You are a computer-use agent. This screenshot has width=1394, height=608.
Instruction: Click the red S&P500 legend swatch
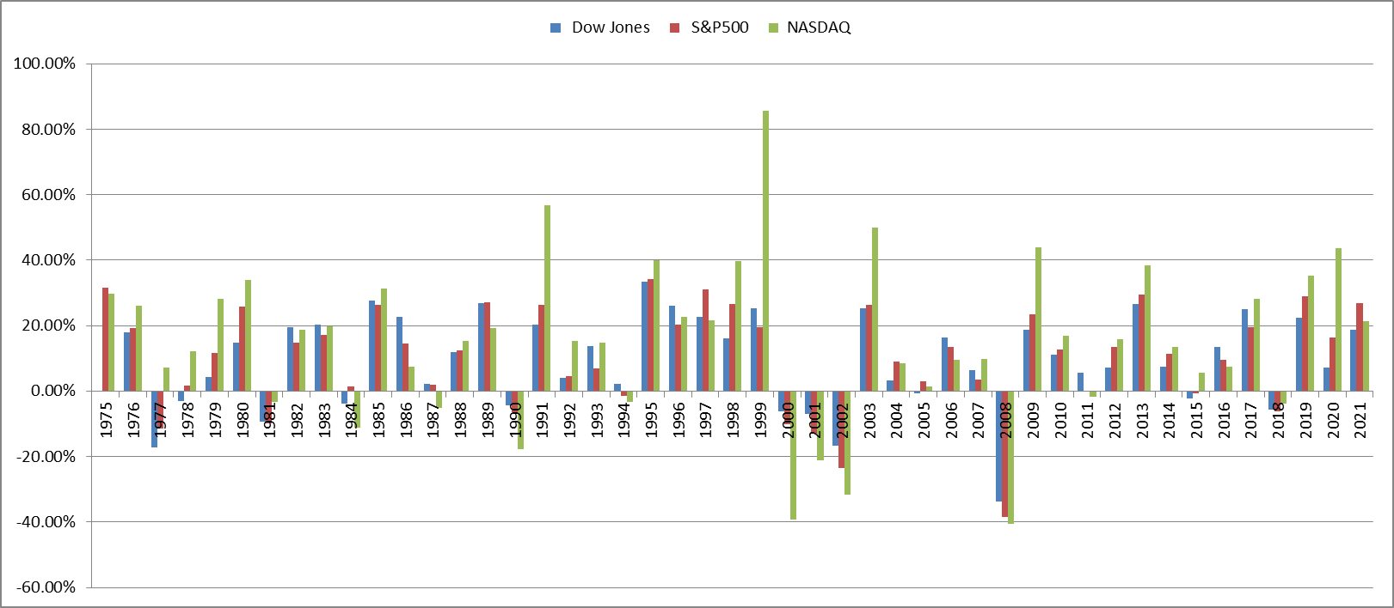[674, 28]
